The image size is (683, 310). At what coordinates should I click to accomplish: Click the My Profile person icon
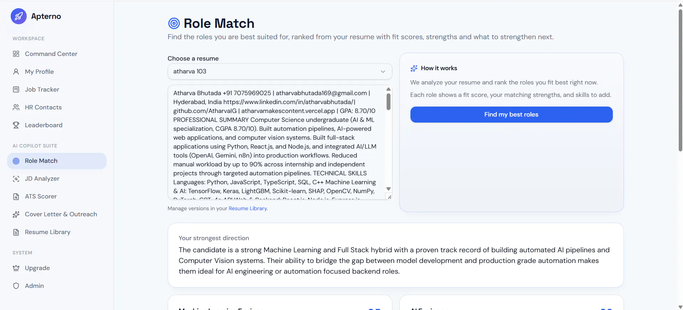16,72
